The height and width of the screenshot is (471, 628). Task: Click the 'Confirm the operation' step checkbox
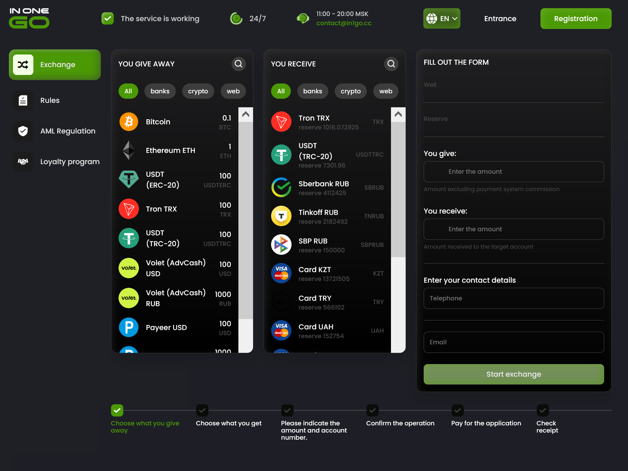pos(373,410)
